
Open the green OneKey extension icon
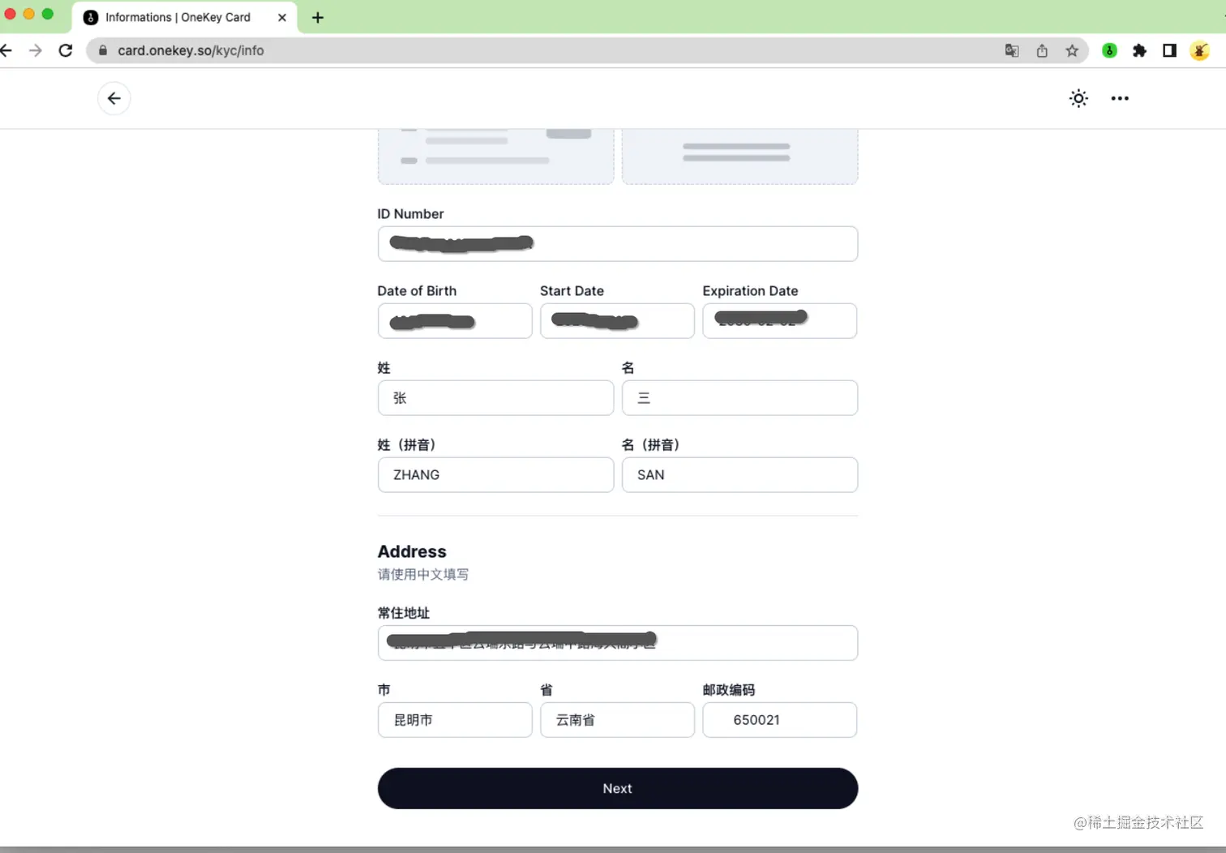[1109, 50]
